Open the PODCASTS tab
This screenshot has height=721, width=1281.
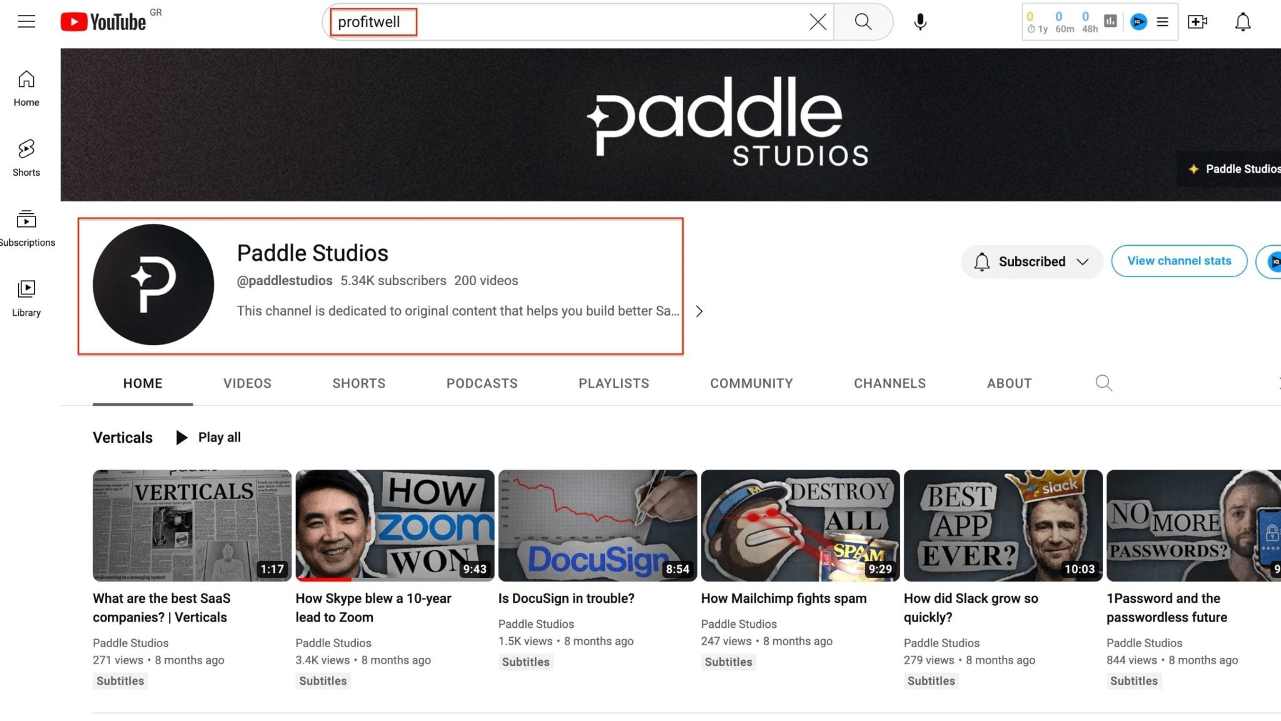pos(482,383)
